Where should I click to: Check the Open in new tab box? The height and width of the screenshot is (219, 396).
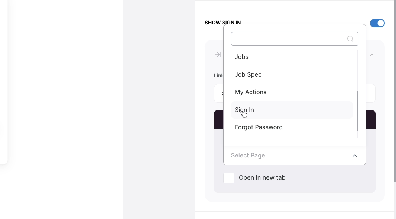pyautogui.click(x=229, y=178)
